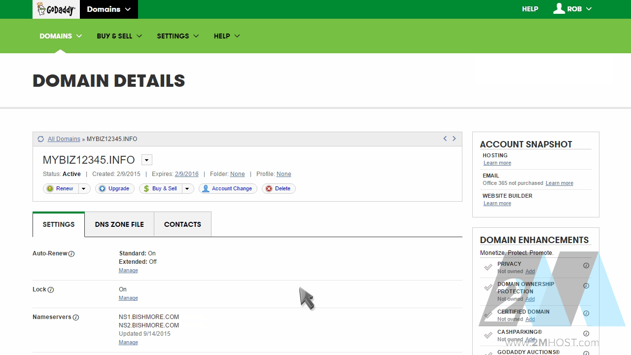
Task: Click the NS2.BISHMORE.COM nameserver text
Action: pyautogui.click(x=149, y=325)
